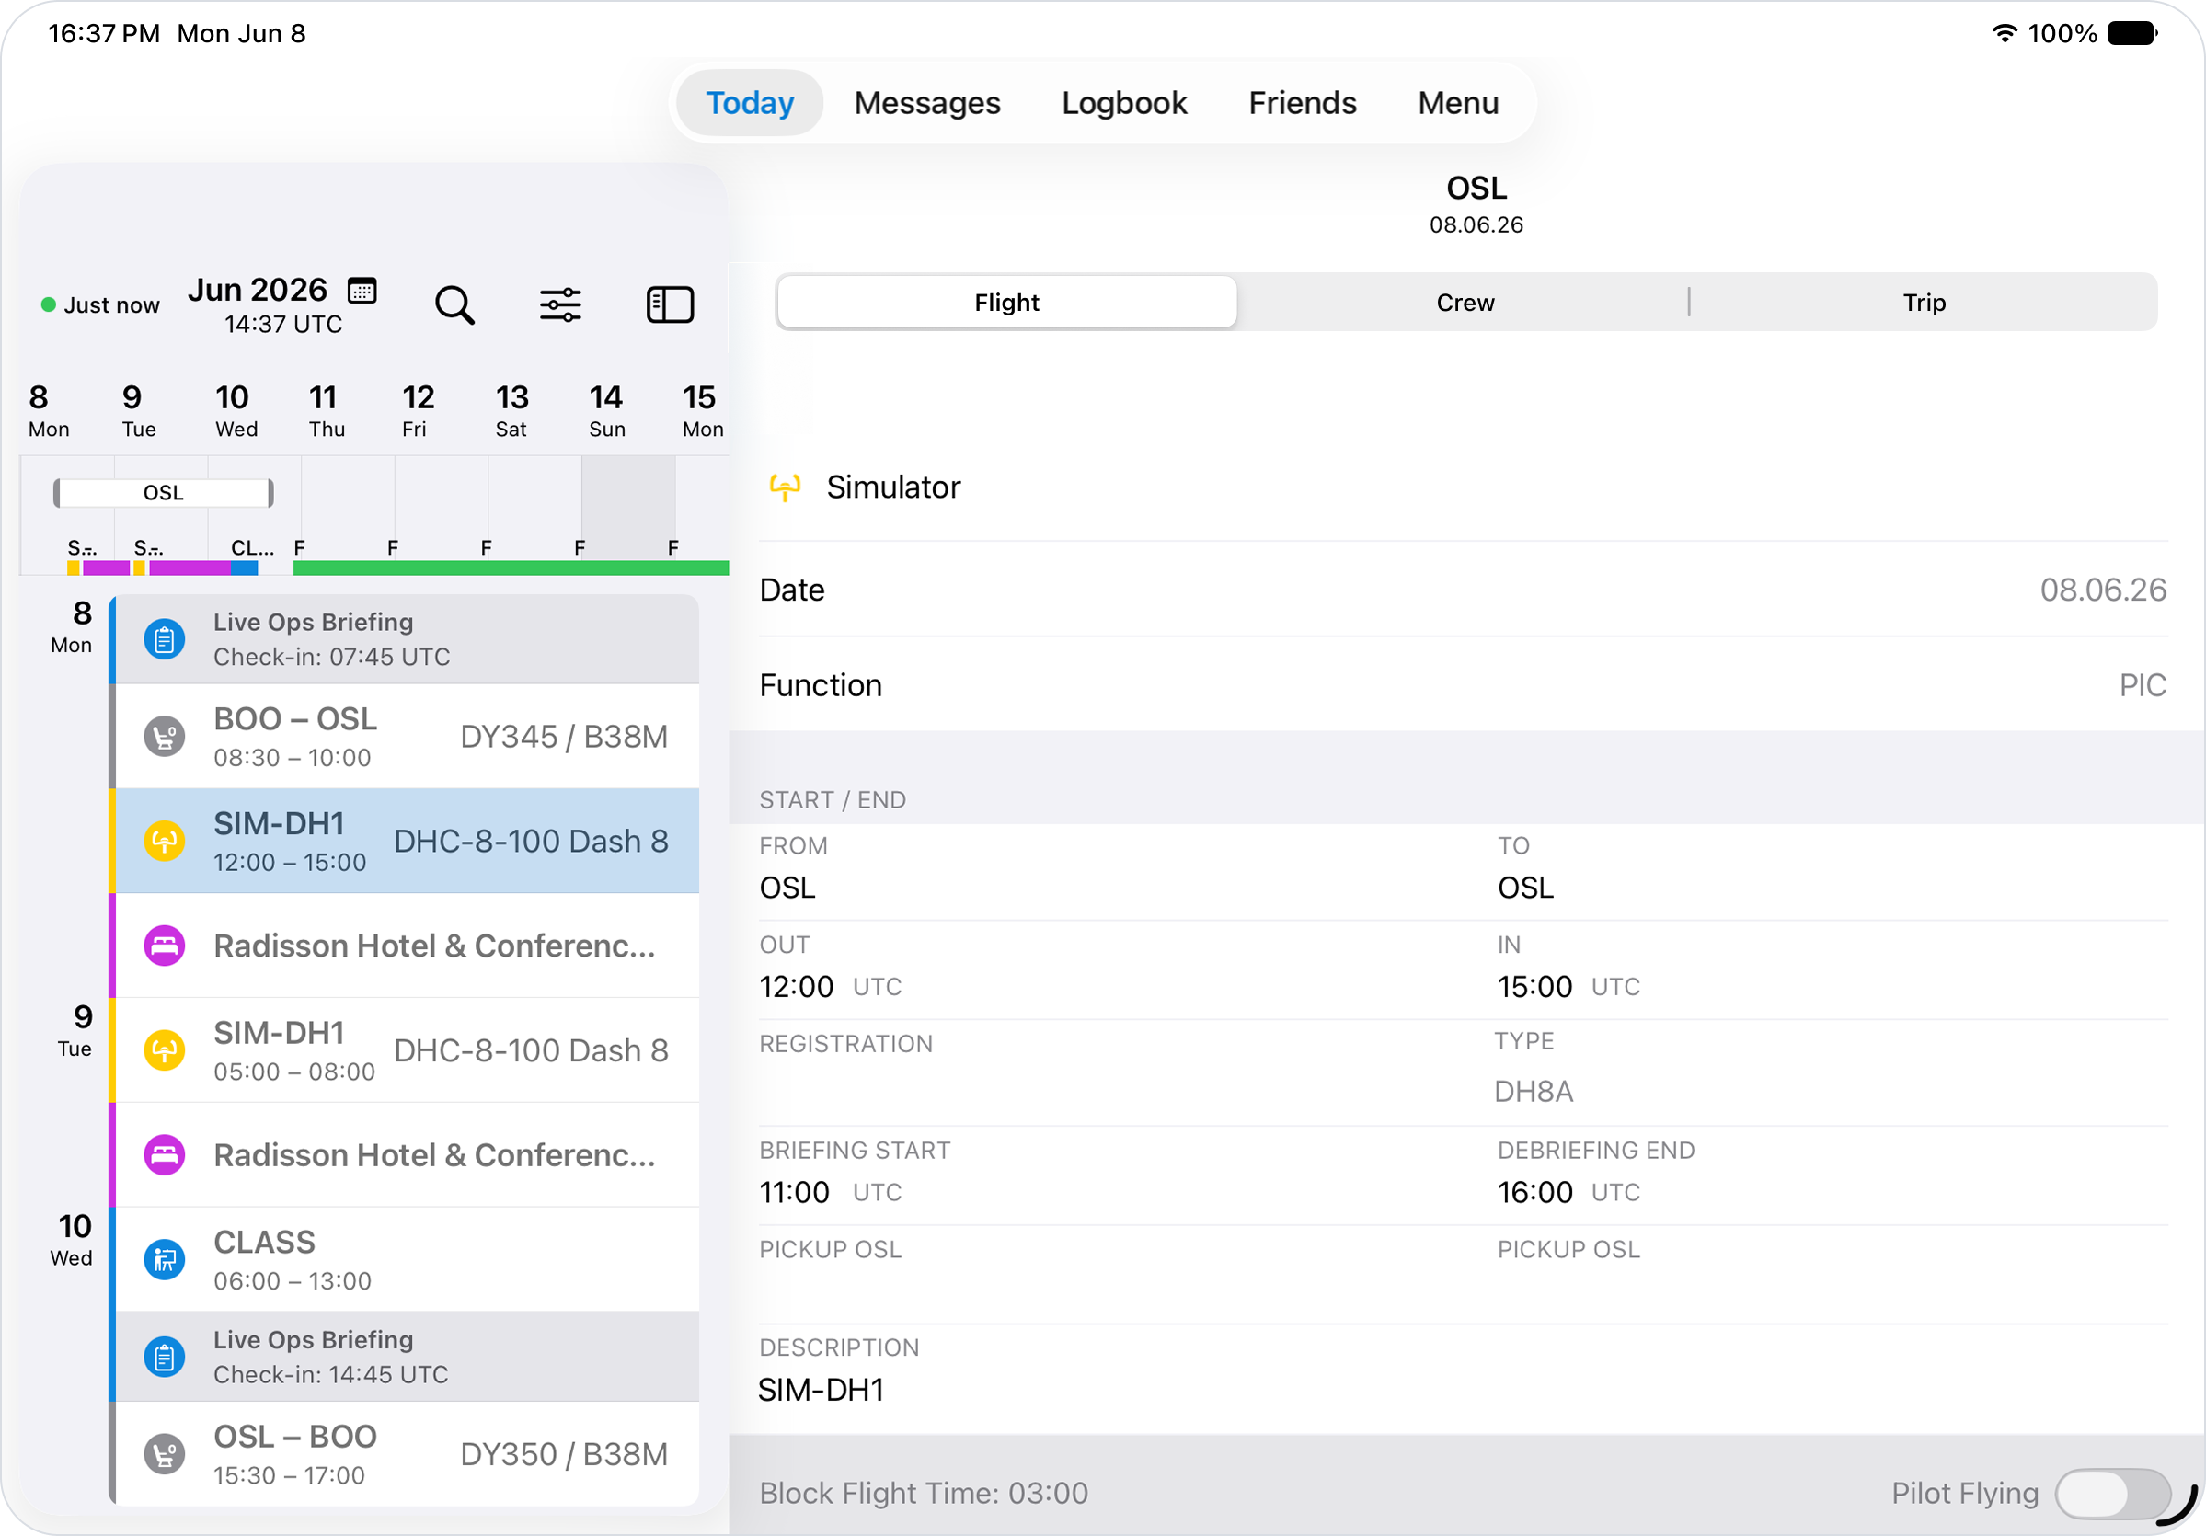Image resolution: width=2206 pixels, height=1536 pixels.
Task: Click the OUT time 12:00 UTC
Action: point(830,987)
